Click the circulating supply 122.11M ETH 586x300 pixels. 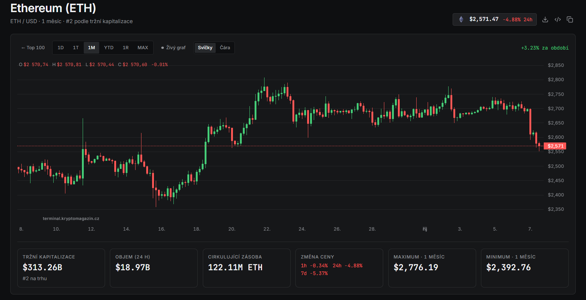[235, 267]
